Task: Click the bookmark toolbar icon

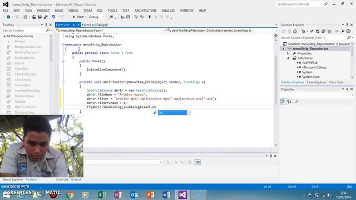Action: click(x=150, y=17)
